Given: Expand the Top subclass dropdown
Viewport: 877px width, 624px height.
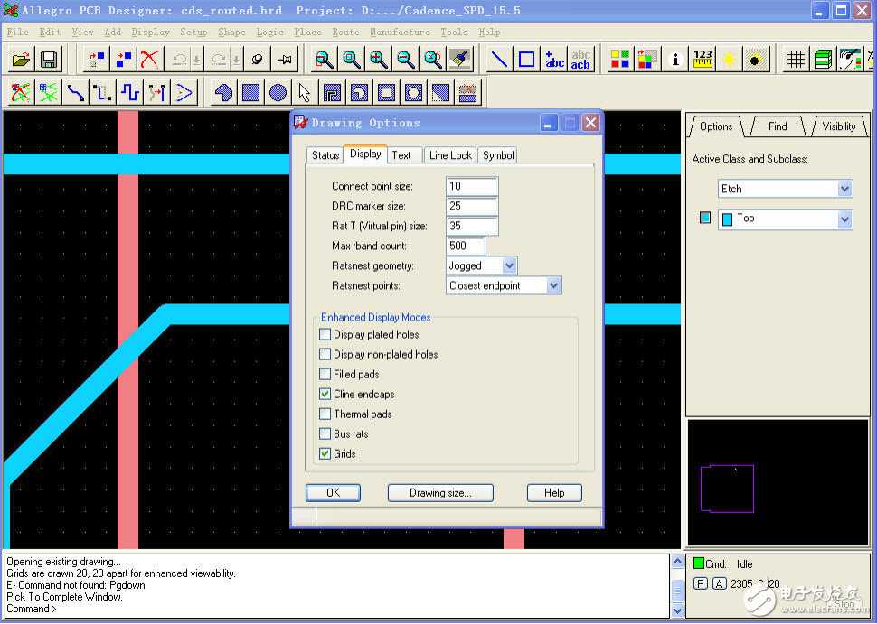Looking at the screenshot, I should 844,219.
